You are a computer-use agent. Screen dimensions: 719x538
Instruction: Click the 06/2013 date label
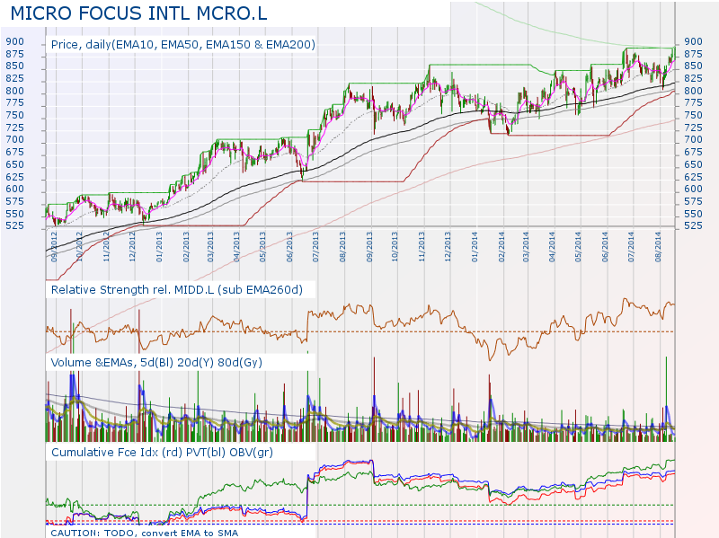pyautogui.click(x=289, y=247)
